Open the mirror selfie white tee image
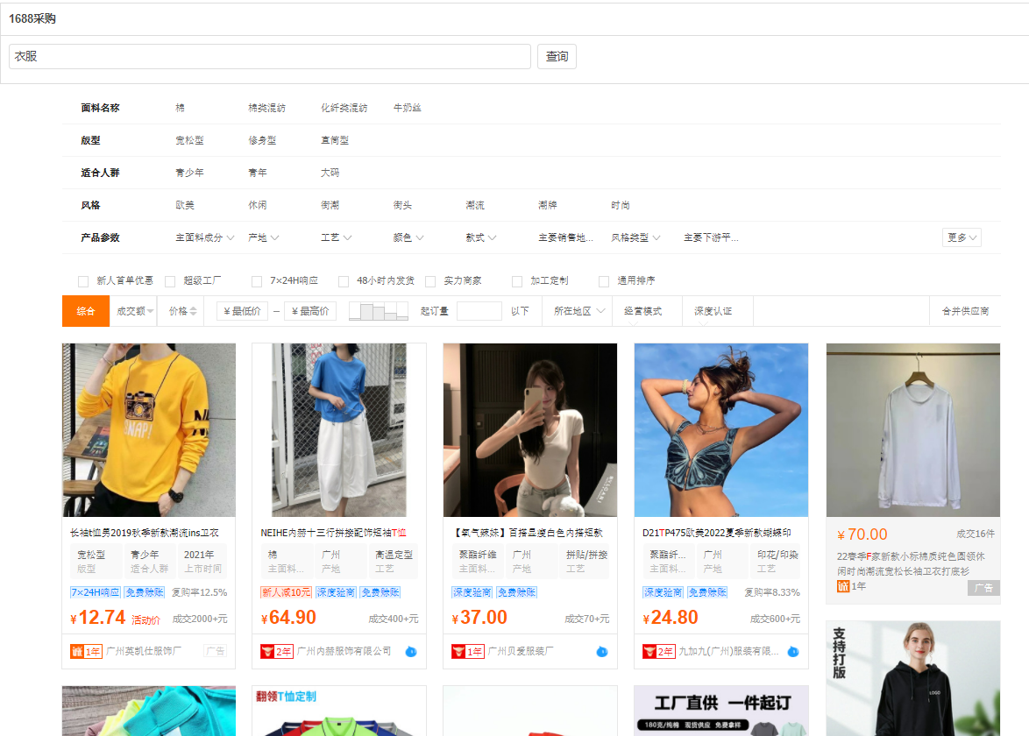The width and height of the screenshot is (1029, 736). click(530, 430)
